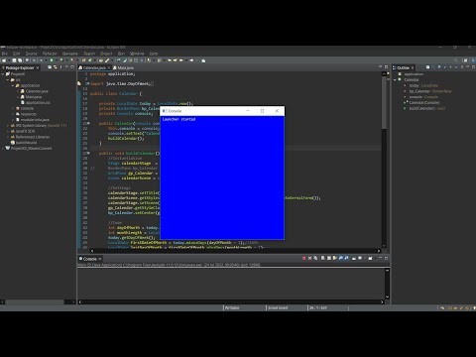Open the Source menu
The height and width of the screenshot is (357, 476).
click(x=31, y=54)
